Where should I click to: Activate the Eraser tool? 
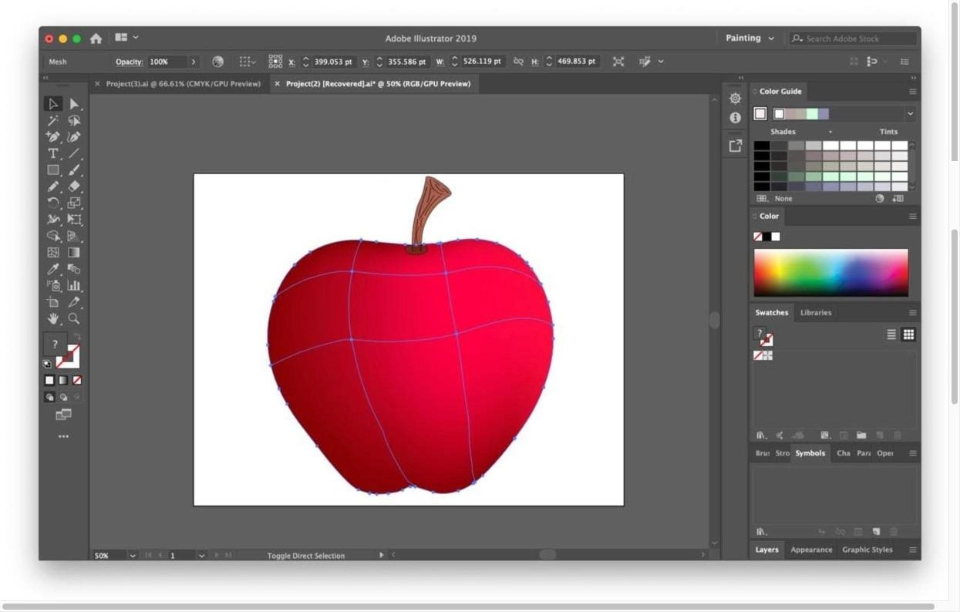74,187
